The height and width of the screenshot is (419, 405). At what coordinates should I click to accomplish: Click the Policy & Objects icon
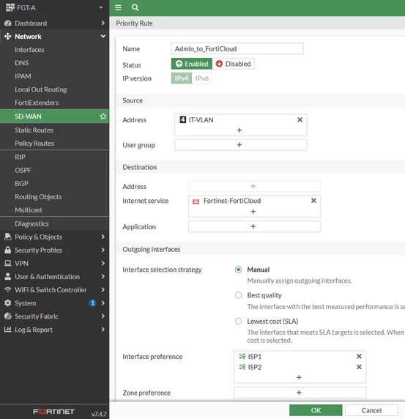tap(8, 237)
